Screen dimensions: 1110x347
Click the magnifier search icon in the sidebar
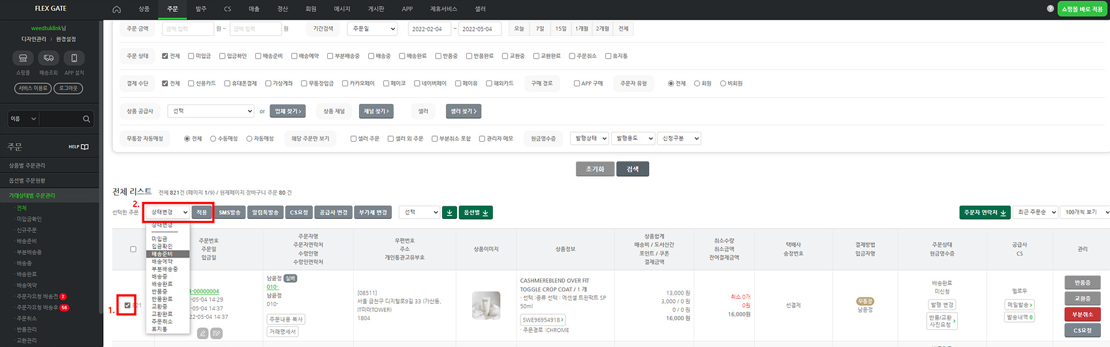(x=86, y=119)
